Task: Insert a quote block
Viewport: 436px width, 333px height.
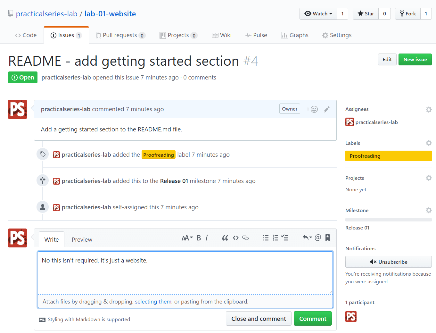Action: [225, 238]
